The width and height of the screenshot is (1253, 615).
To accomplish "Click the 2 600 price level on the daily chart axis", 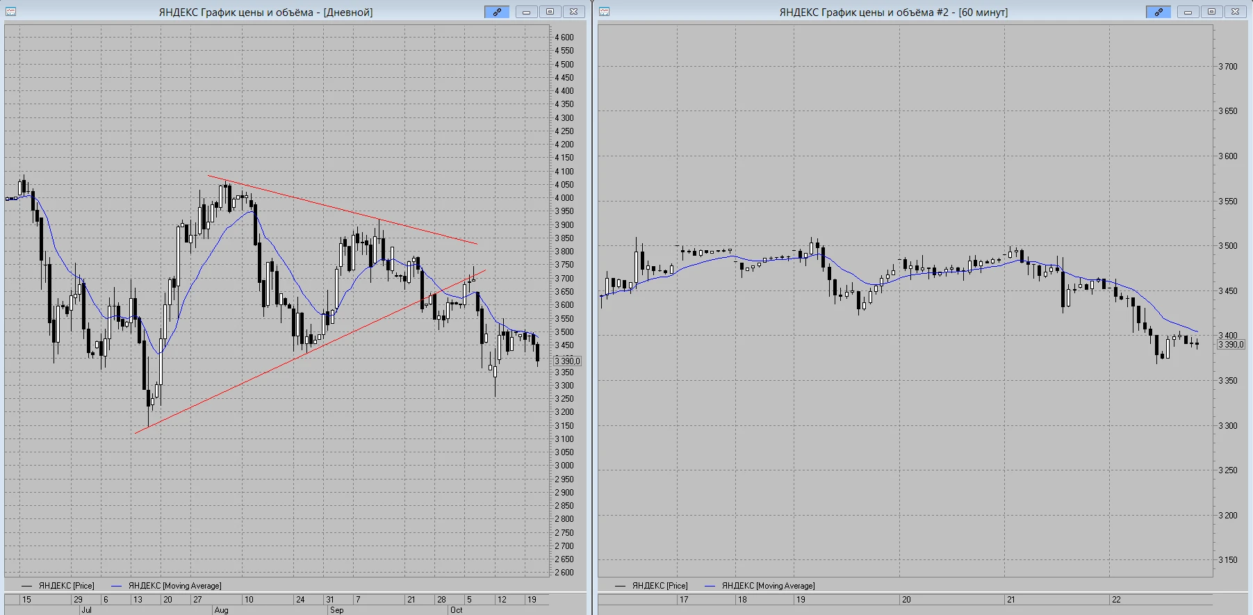I will [x=564, y=573].
